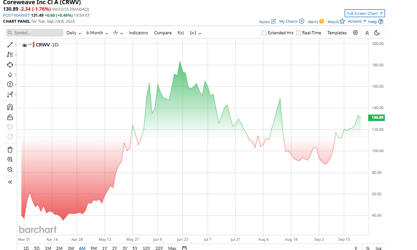This screenshot has height=250, width=417.
Task: Open the Compare menu
Action: (163, 33)
